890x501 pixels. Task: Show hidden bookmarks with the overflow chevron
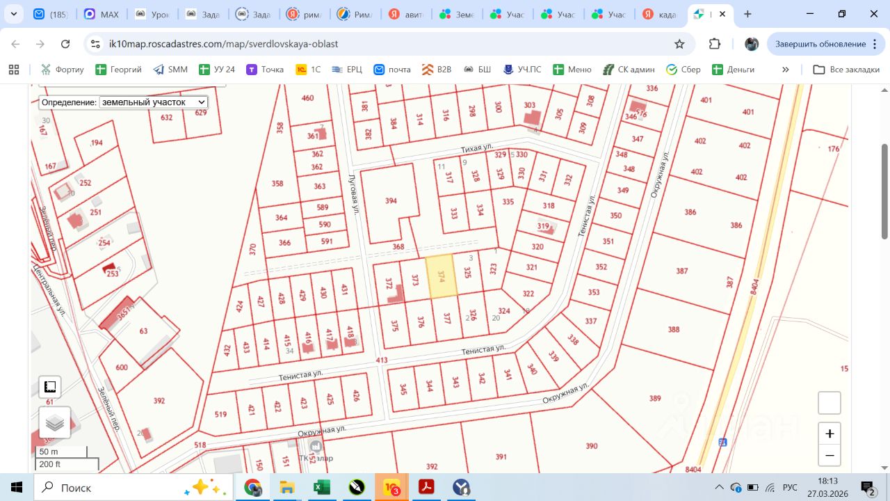click(x=786, y=70)
